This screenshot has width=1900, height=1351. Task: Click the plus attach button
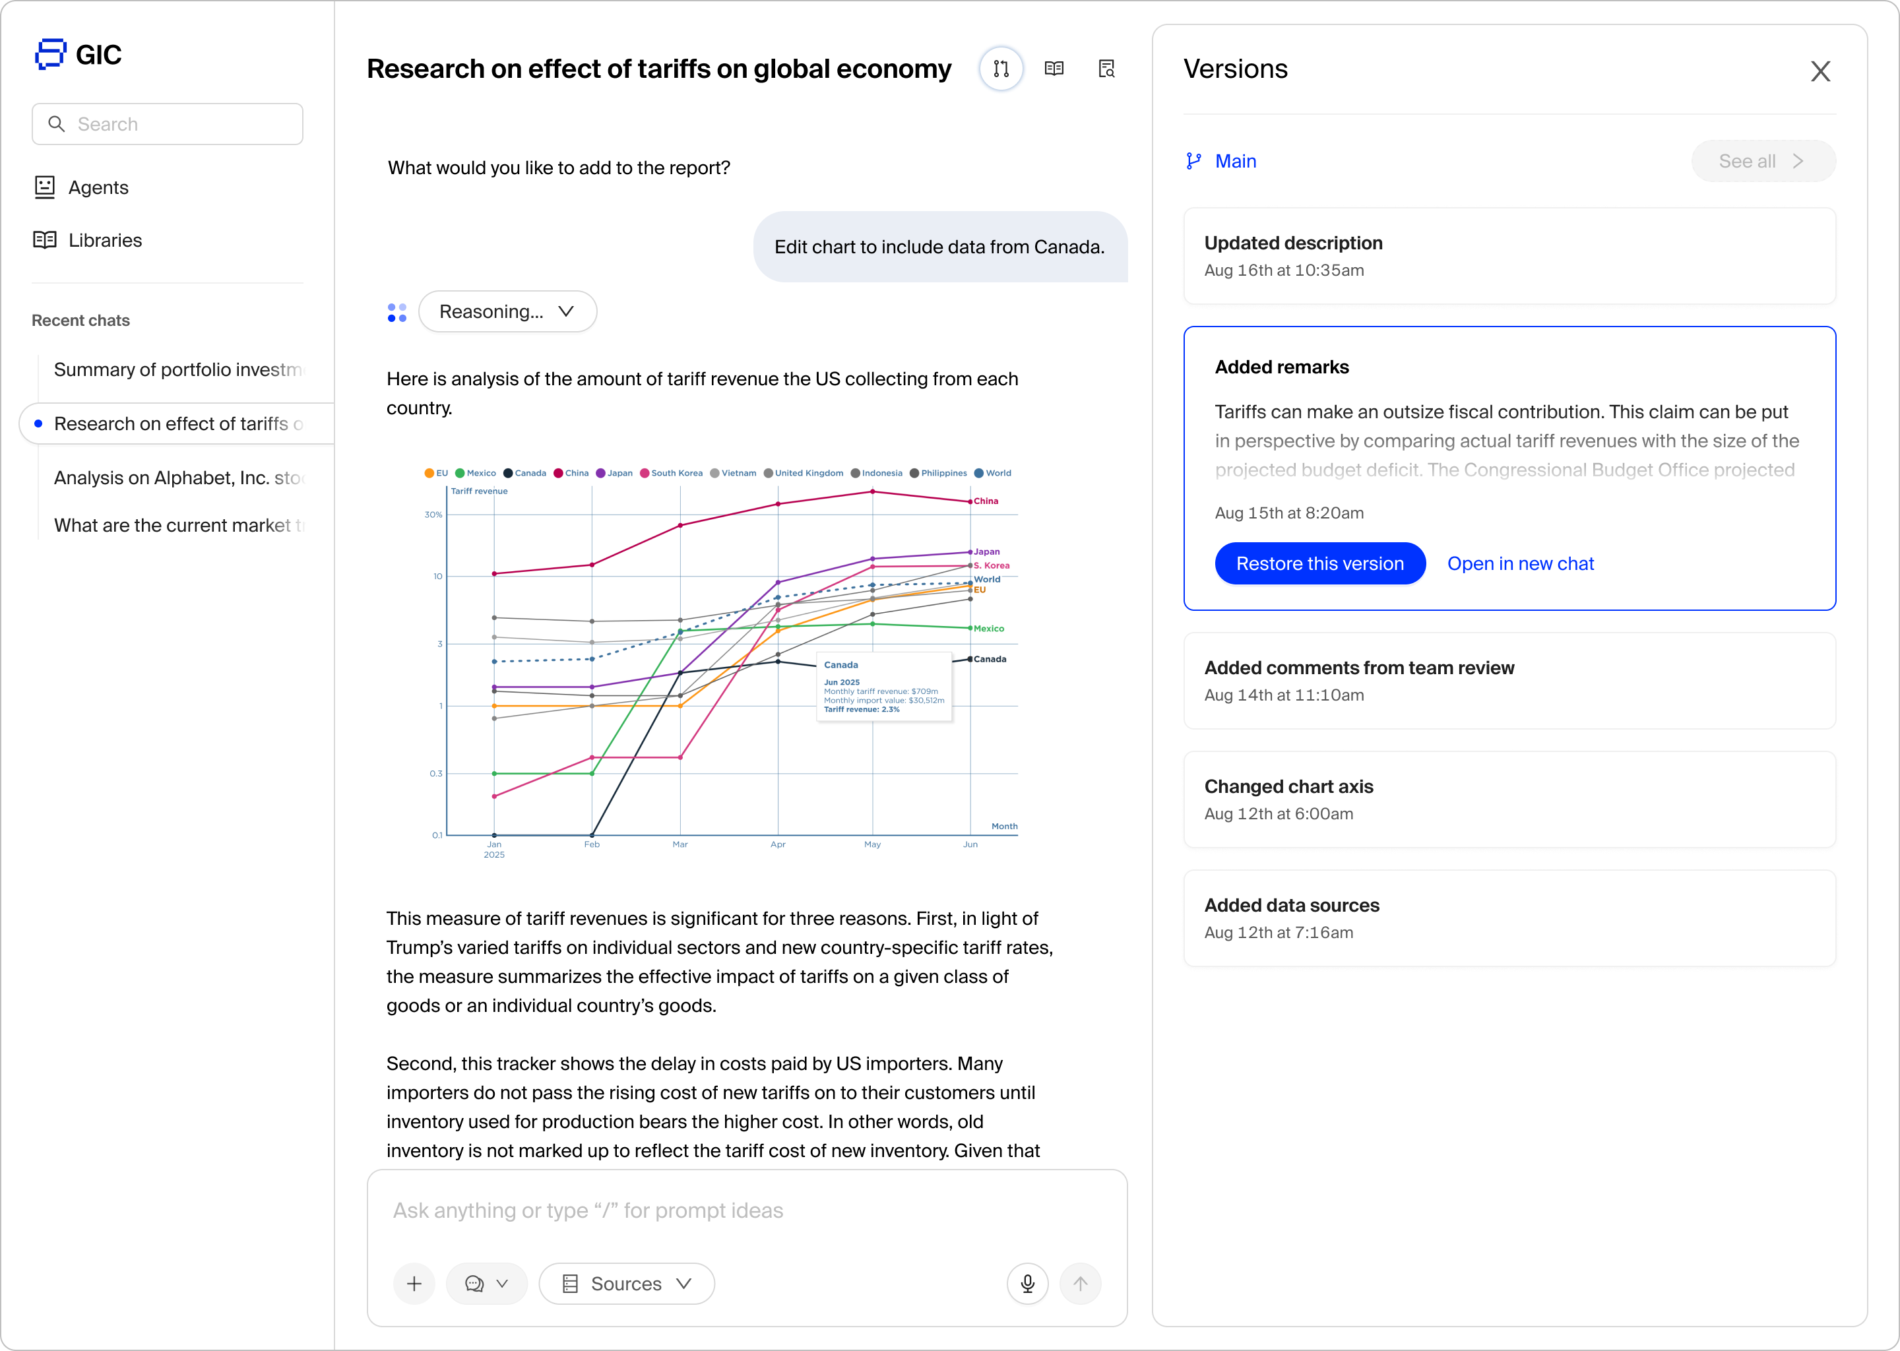coord(414,1284)
